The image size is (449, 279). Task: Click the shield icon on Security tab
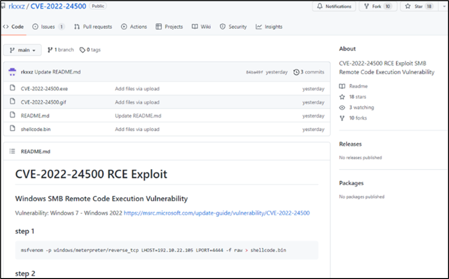pyautogui.click(x=222, y=27)
